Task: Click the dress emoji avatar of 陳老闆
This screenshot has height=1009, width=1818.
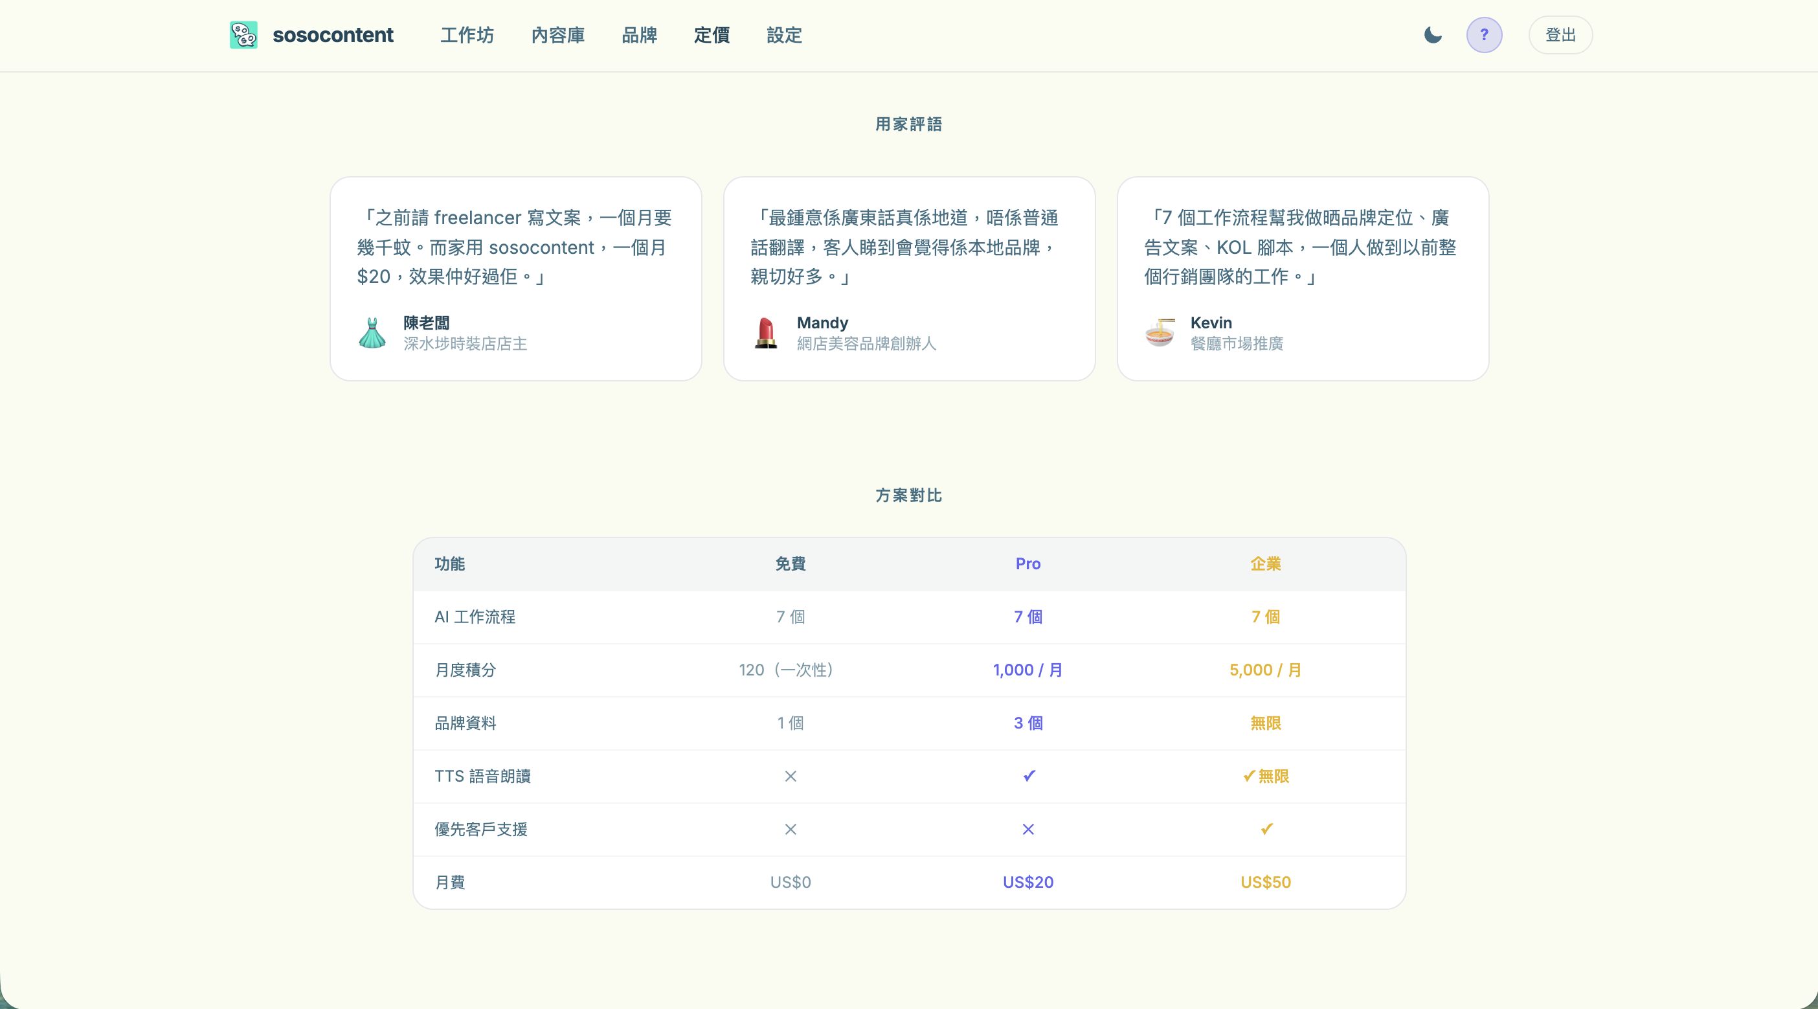Action: (372, 333)
